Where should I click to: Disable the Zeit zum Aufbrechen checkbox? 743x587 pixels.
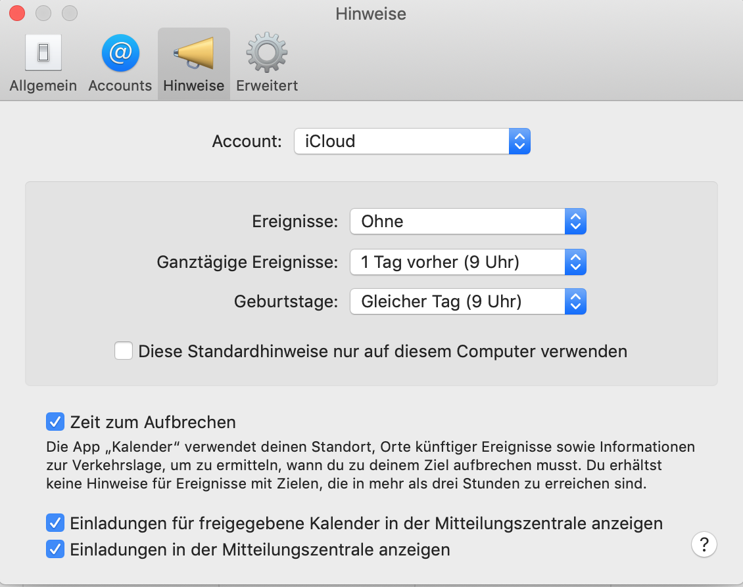(55, 422)
